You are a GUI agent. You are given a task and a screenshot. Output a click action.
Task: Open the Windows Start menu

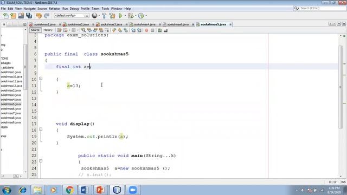(7, 190)
